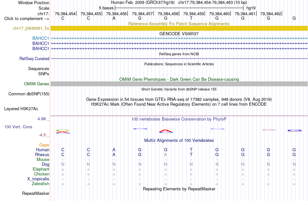Image resolution: width=308 pixels, height=201 pixels.
Task: Select the Dog species label
Action: [x=45, y=164]
